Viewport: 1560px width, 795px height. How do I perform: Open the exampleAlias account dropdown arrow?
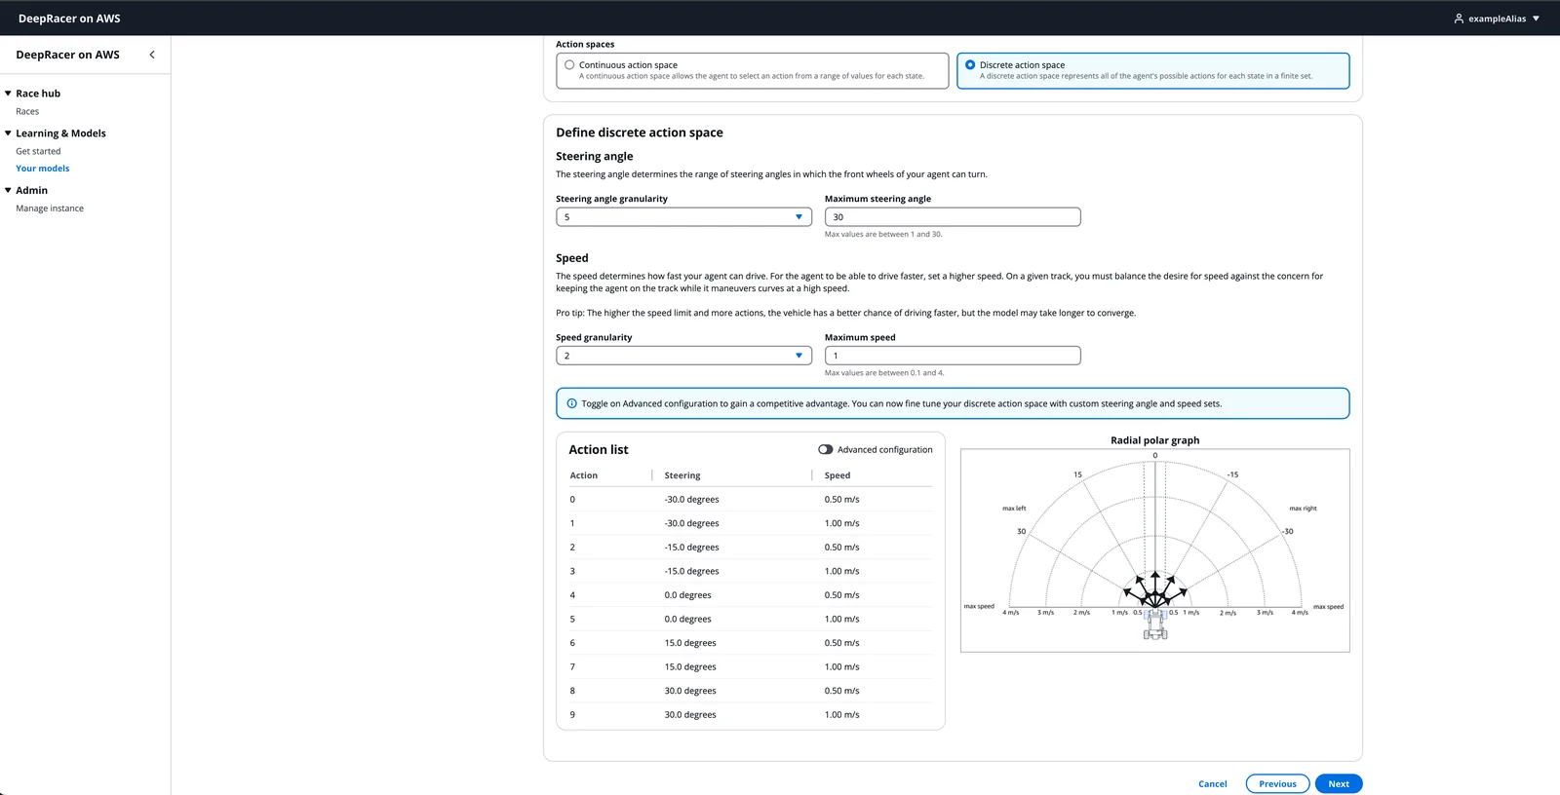pyautogui.click(x=1536, y=19)
